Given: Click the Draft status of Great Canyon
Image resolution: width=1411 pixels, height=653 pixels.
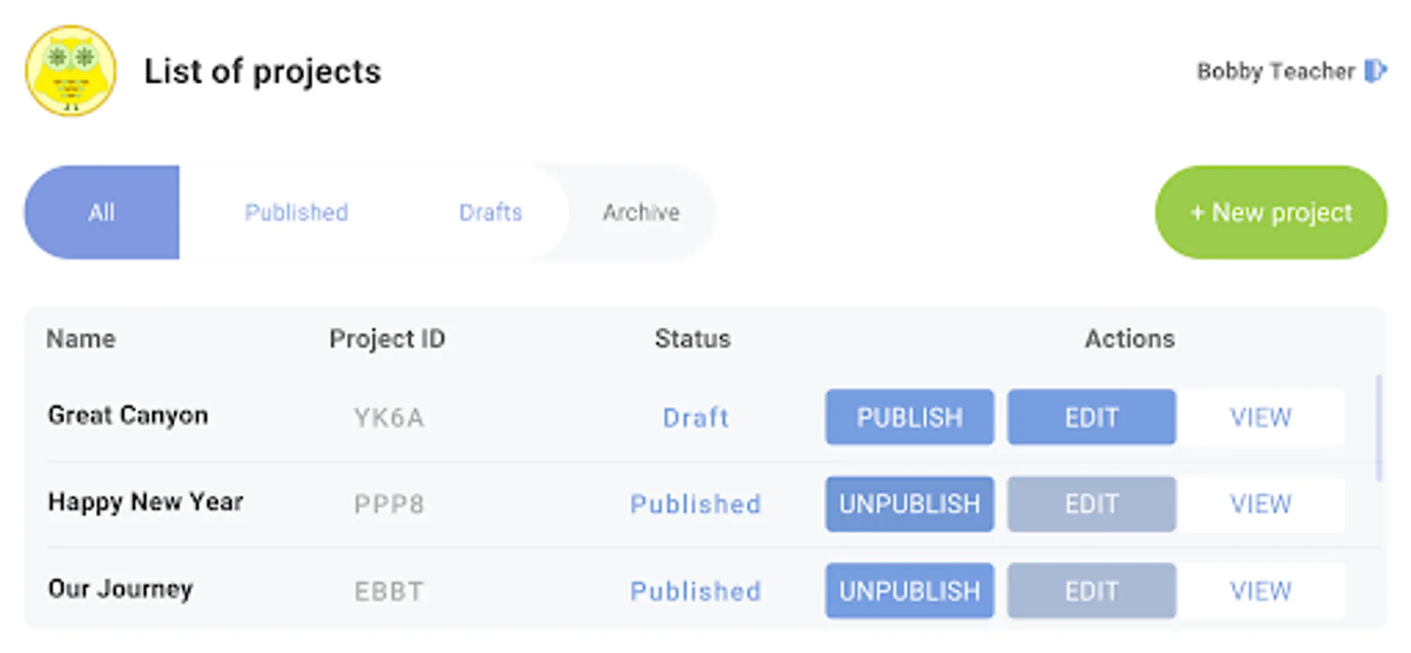Looking at the screenshot, I should [x=695, y=418].
